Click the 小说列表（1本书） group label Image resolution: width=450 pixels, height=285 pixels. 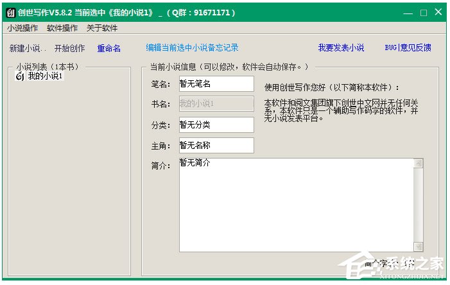(48, 67)
